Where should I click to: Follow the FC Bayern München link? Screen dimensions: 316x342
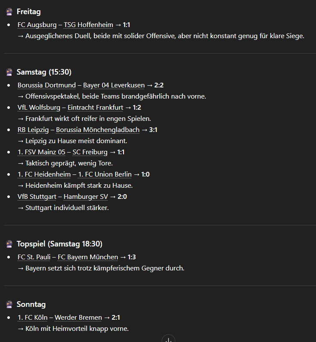point(88,257)
